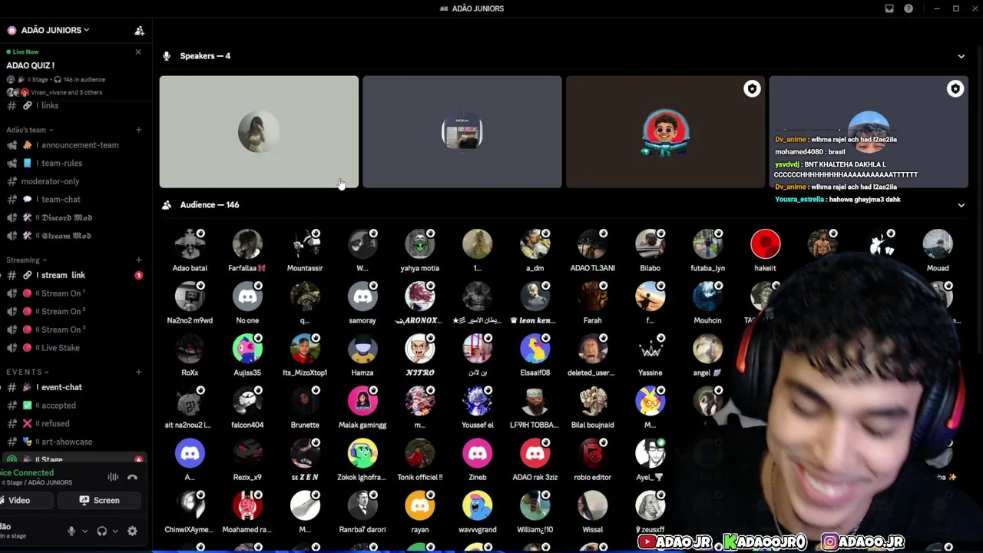Add a channel to the Streaming category
The width and height of the screenshot is (983, 553).
[x=138, y=260]
